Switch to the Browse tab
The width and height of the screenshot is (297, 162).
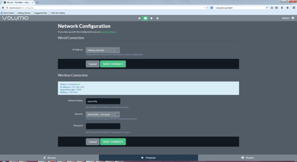pyautogui.click(x=49, y=158)
